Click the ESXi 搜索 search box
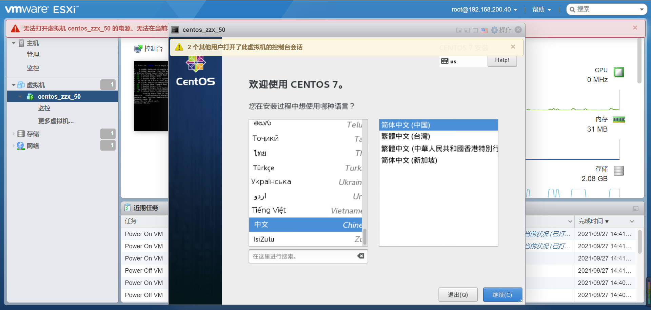651x310 pixels. click(607, 9)
